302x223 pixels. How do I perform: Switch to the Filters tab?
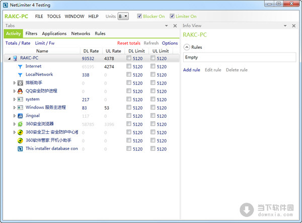31,34
